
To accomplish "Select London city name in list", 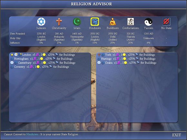I will pyautogui.click(x=26, y=55).
